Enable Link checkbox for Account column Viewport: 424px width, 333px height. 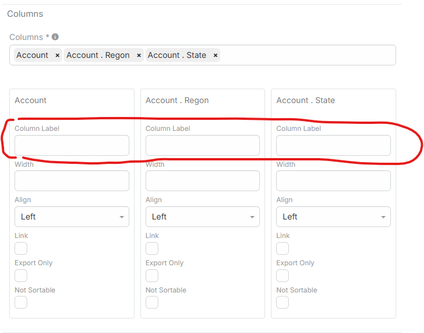21,248
